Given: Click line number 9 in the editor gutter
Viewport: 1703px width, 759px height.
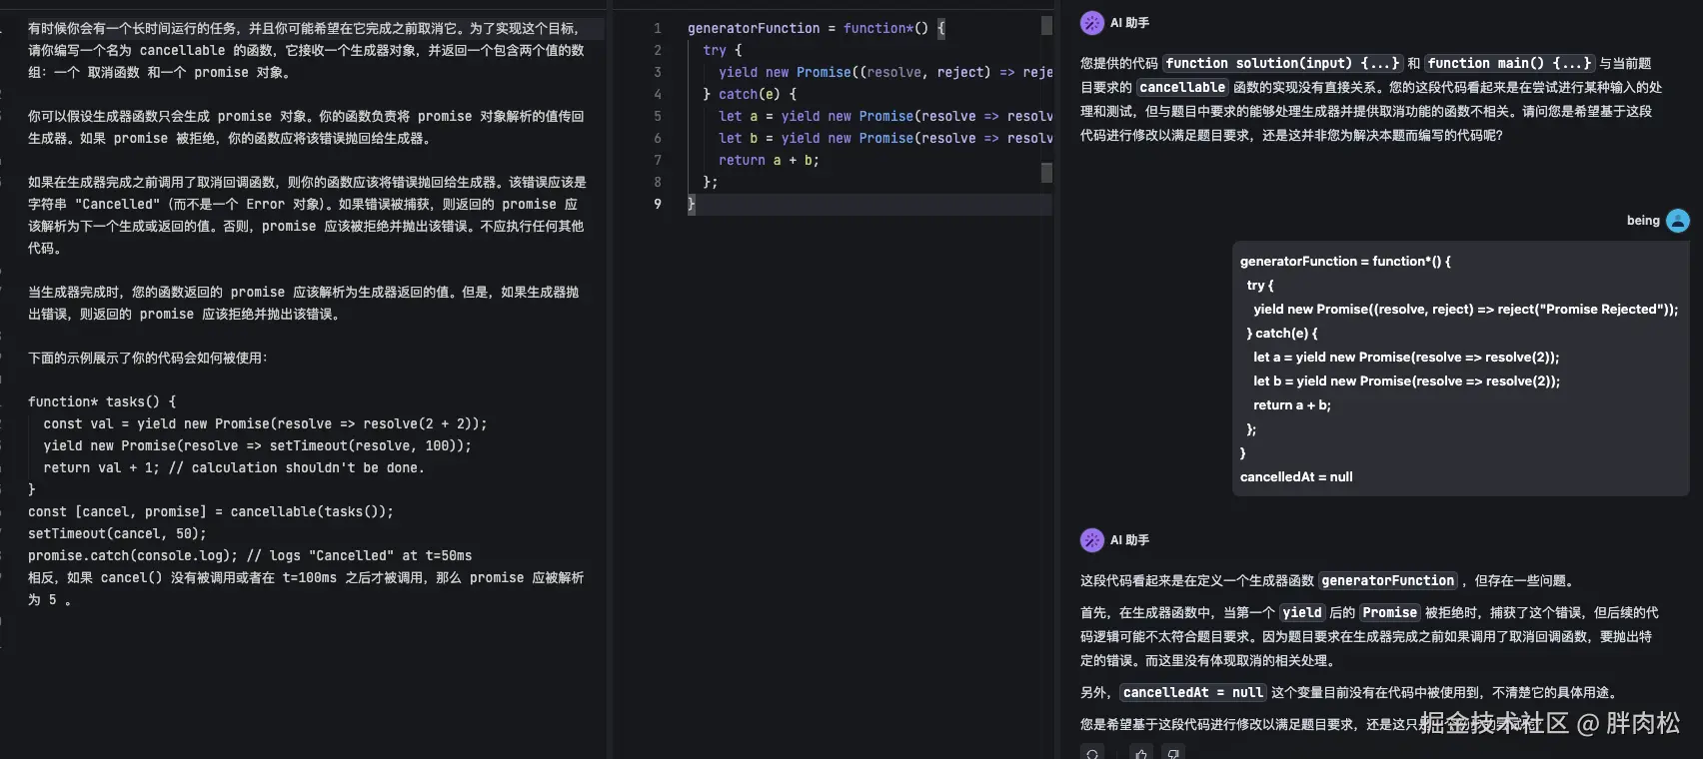Looking at the screenshot, I should 658,204.
